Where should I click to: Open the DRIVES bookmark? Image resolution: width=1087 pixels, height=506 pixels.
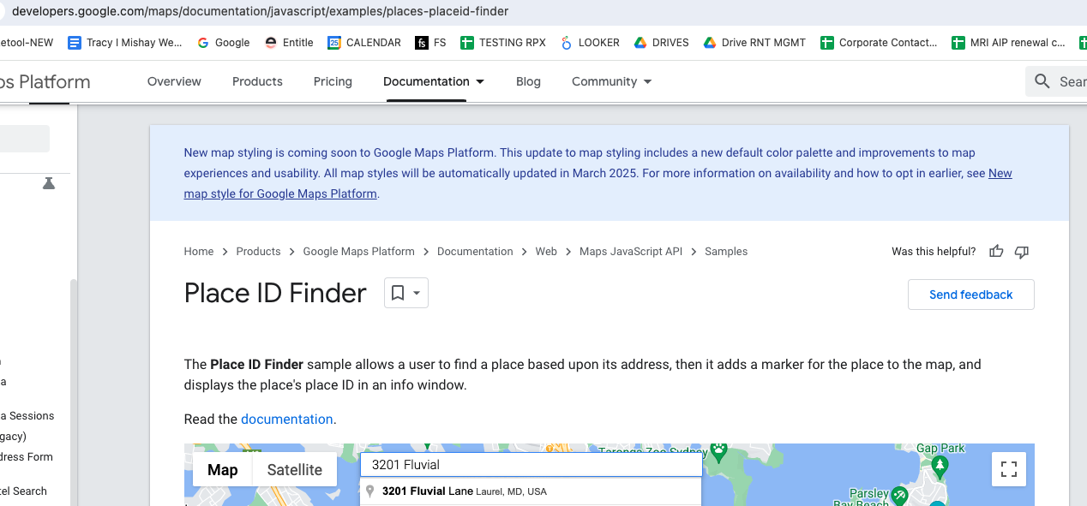click(661, 42)
